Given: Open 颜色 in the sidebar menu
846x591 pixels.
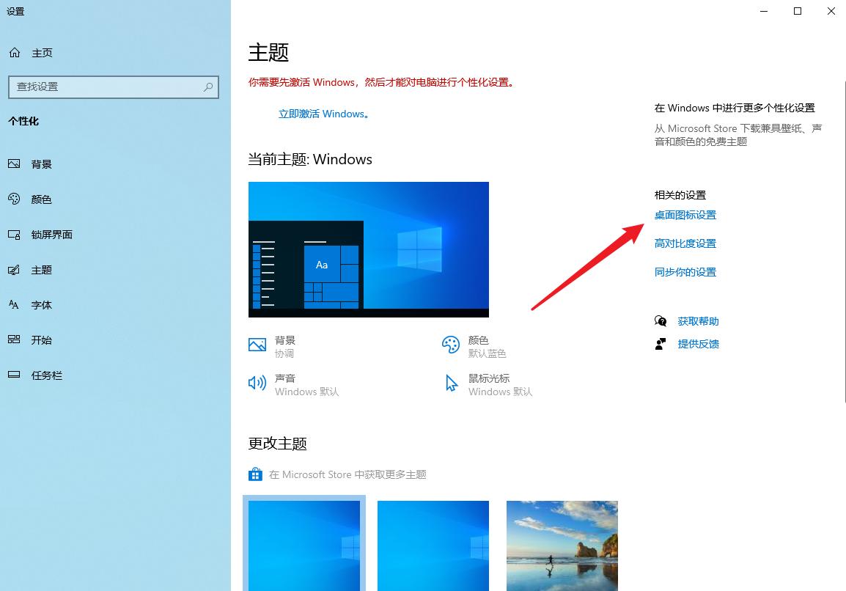Looking at the screenshot, I should click(x=42, y=199).
